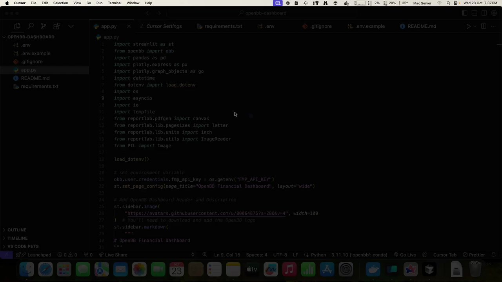This screenshot has width=502, height=282.
Task: Go forward with the navigation arrow
Action: tap(158, 13)
